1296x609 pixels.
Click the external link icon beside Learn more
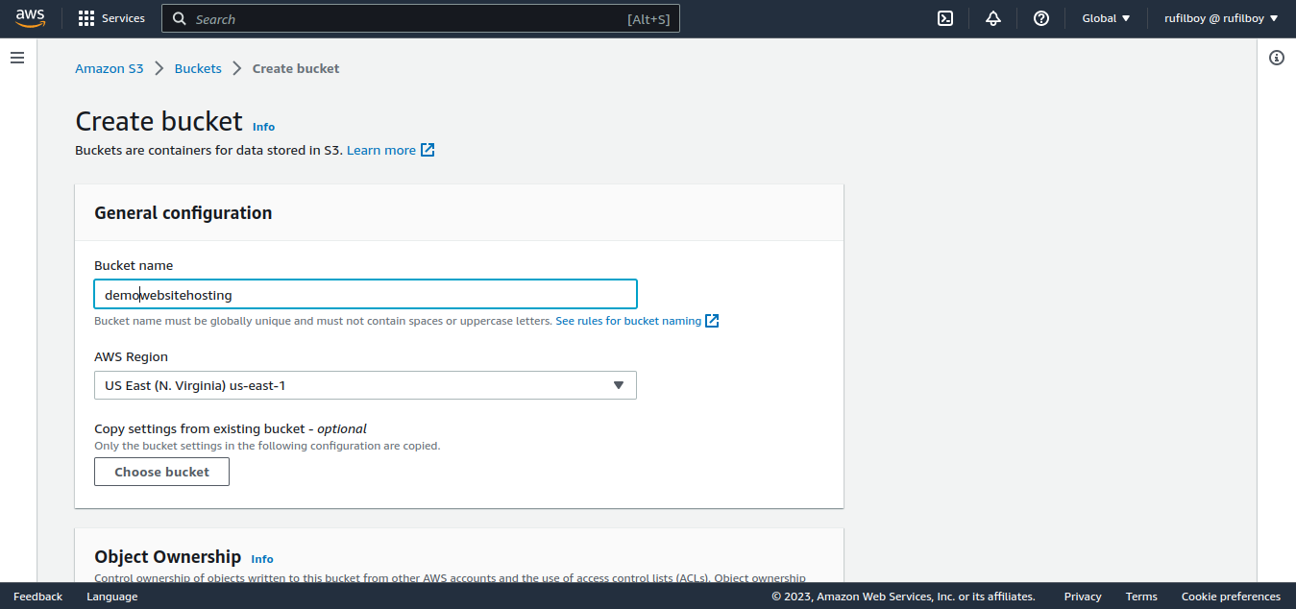pyautogui.click(x=428, y=150)
